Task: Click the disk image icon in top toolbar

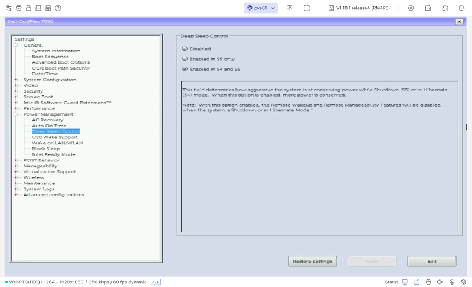Action: [x=38, y=8]
